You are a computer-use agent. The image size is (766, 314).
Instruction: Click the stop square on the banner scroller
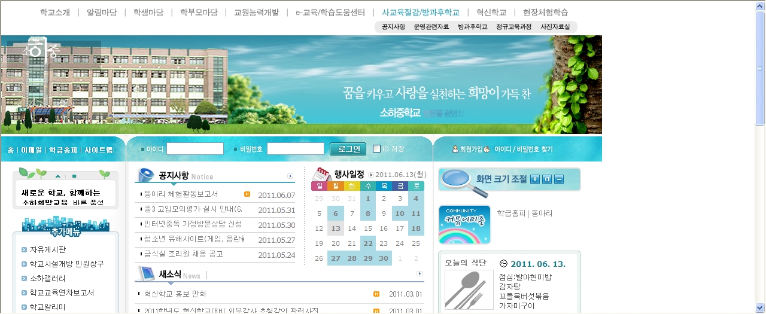click(x=74, y=176)
